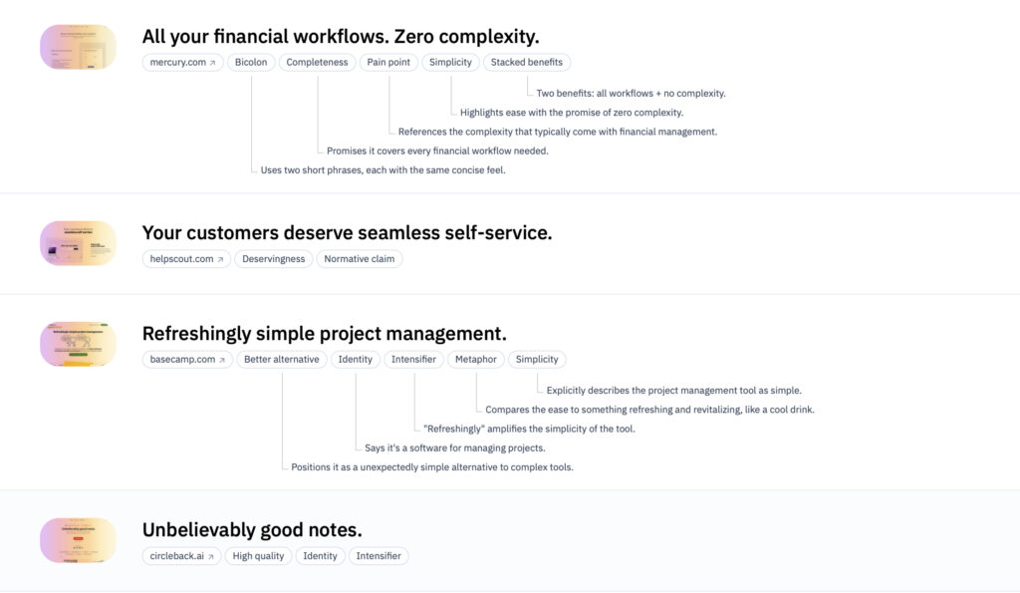1020x593 pixels.
Task: Click the Normative claim tag
Action: coord(360,259)
